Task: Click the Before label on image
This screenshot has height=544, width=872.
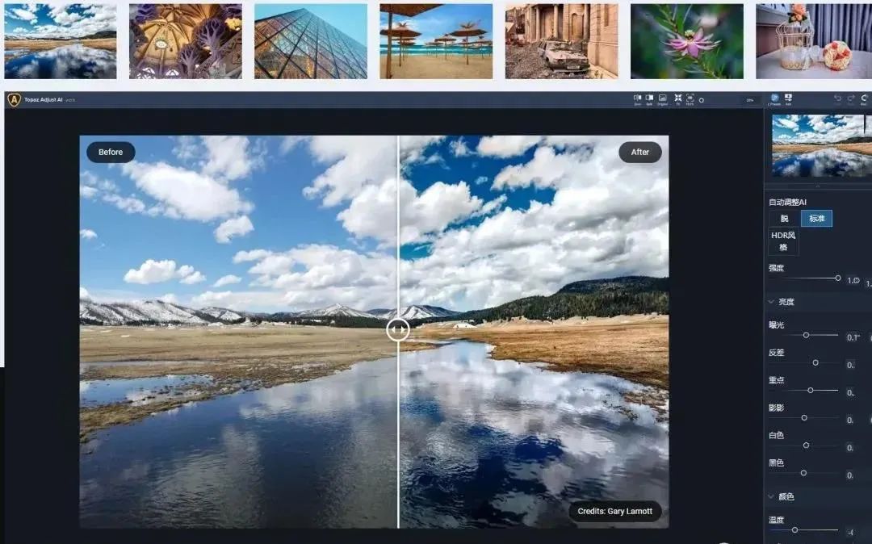Action: pyautogui.click(x=111, y=152)
